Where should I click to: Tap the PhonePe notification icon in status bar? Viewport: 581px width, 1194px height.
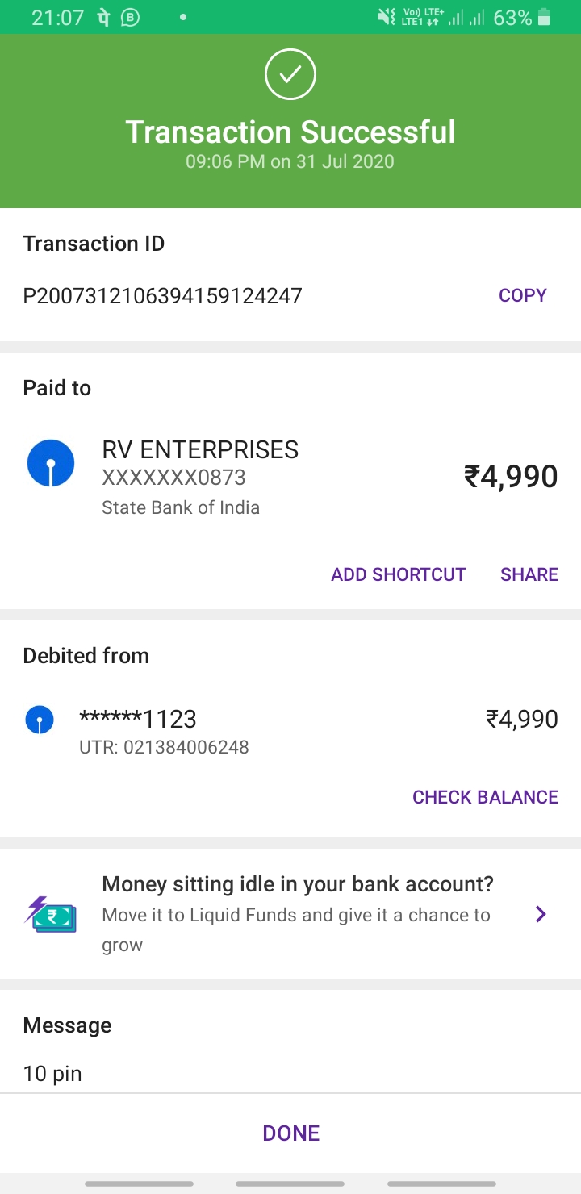(103, 18)
